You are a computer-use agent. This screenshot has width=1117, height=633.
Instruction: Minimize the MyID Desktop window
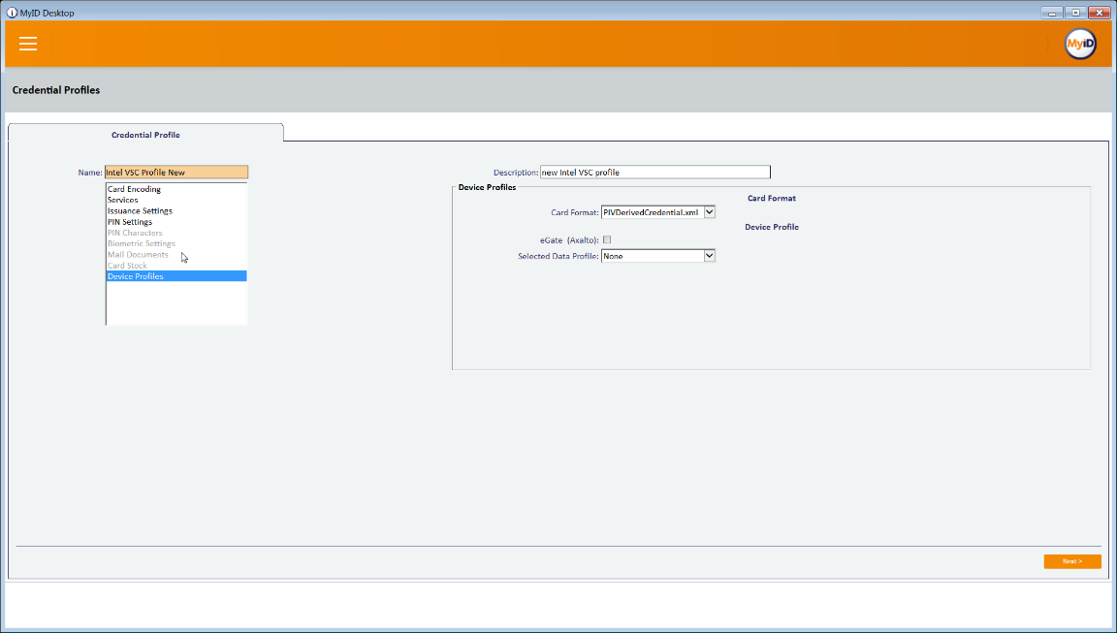click(1051, 13)
